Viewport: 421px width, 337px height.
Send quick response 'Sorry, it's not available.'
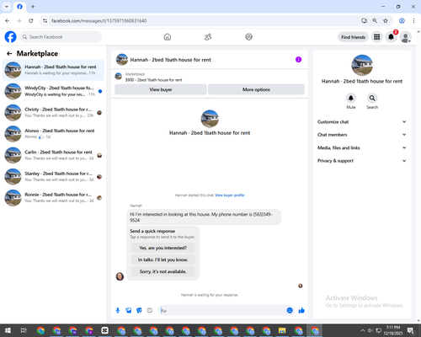163,271
